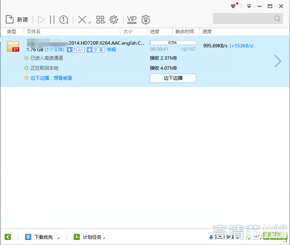Click the blue 下载优先 icon
Screen dimensions: 290x245
coord(28,237)
